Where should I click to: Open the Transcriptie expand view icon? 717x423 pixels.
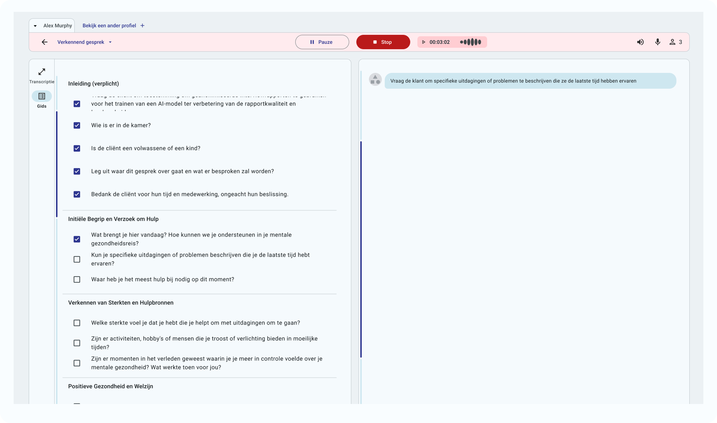click(42, 72)
